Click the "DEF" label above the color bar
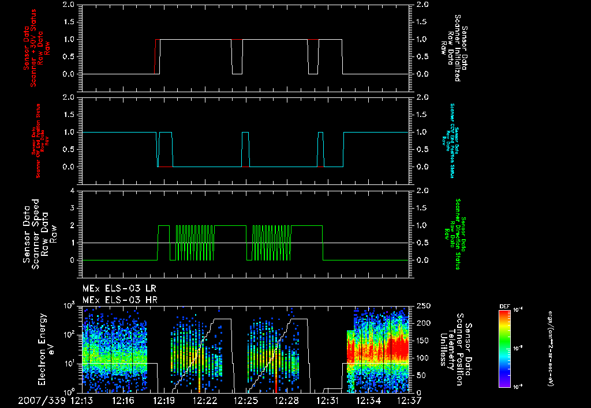 [504, 307]
